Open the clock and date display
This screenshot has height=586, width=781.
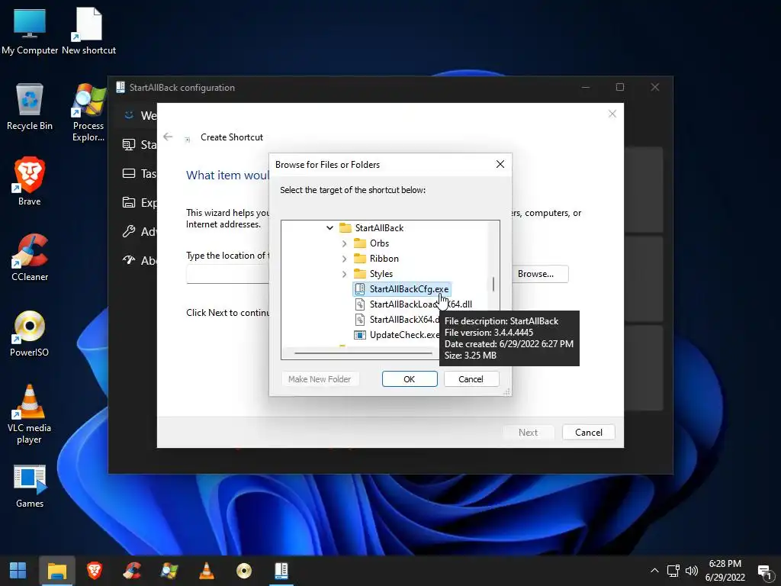[x=725, y=571]
